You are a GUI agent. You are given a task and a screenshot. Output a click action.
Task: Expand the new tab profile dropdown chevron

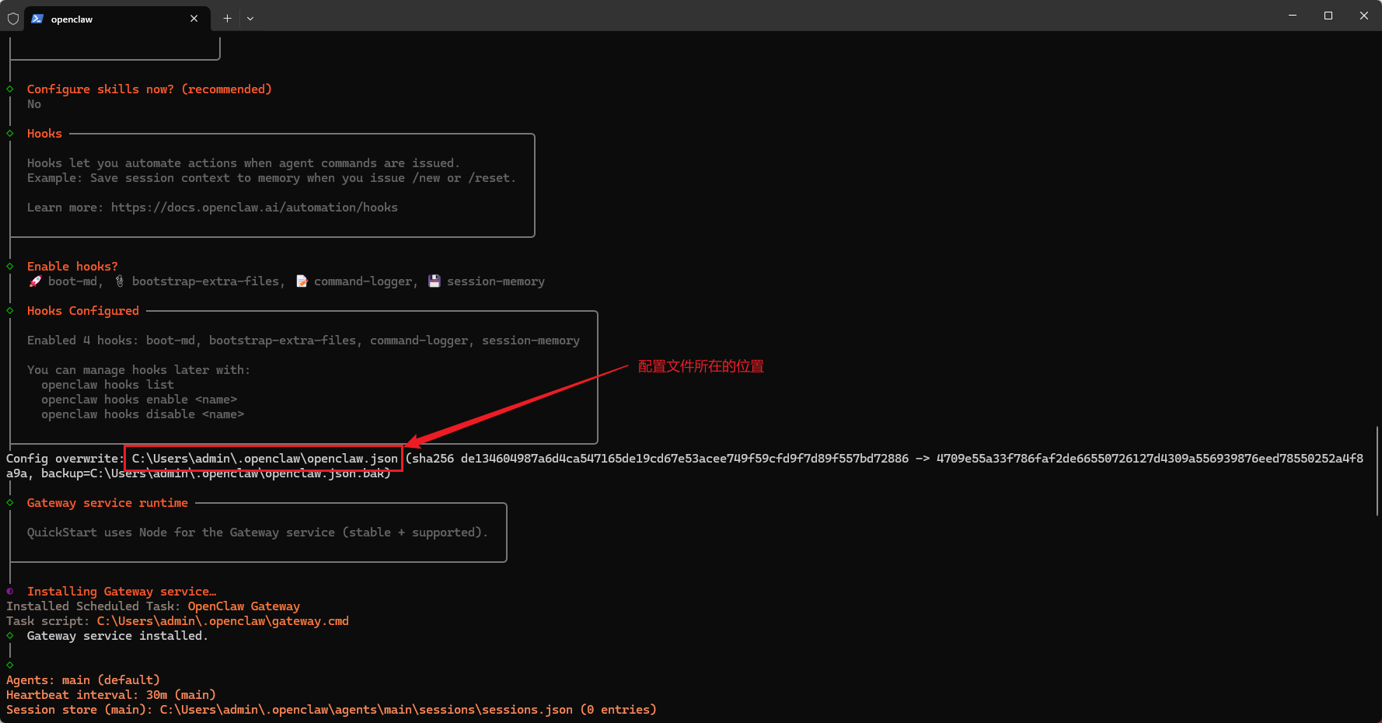[250, 18]
